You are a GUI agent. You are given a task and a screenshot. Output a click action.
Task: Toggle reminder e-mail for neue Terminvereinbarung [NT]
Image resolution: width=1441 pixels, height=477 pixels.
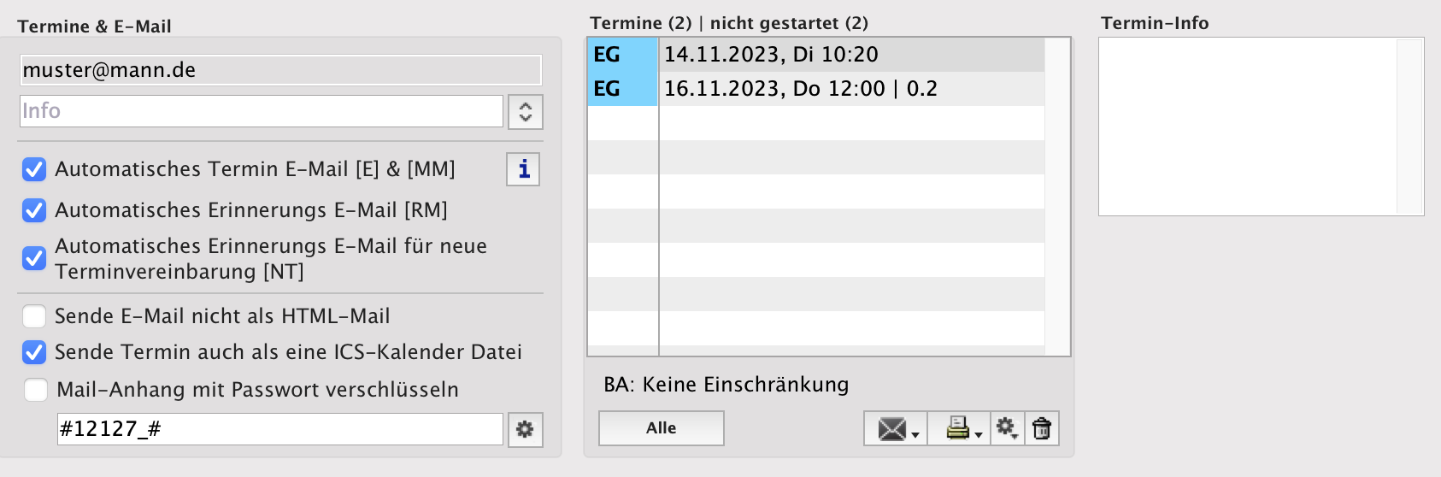pyautogui.click(x=34, y=258)
